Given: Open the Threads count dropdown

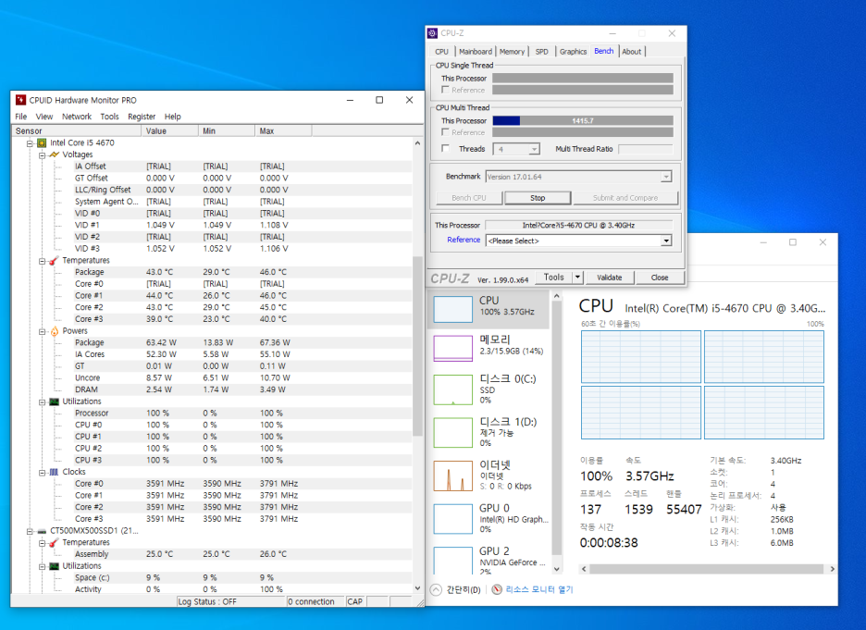Looking at the screenshot, I should (x=534, y=149).
